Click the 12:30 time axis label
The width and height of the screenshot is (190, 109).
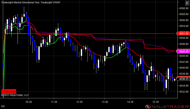79,102
